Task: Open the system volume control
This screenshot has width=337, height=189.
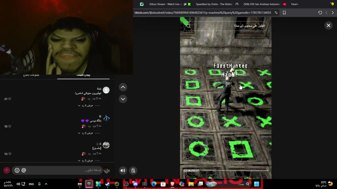Action: point(18,184)
